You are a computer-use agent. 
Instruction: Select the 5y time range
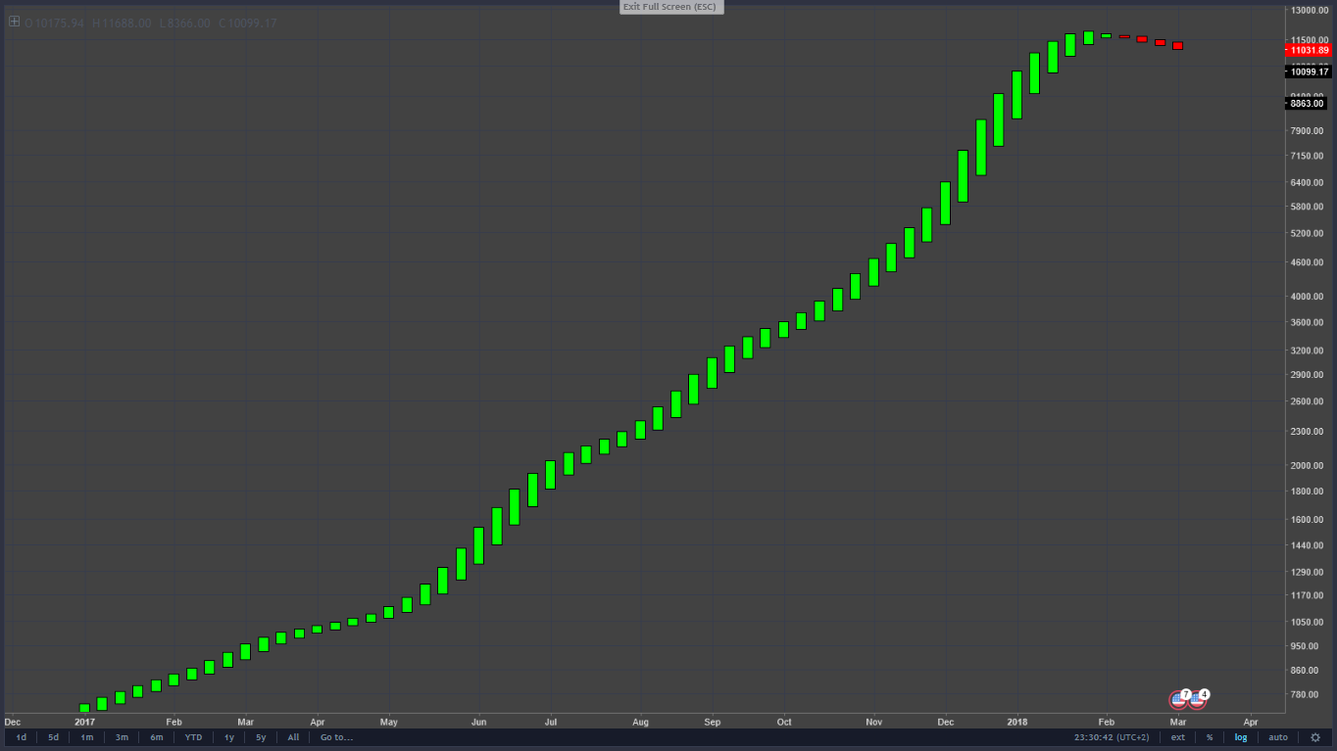[x=261, y=737]
